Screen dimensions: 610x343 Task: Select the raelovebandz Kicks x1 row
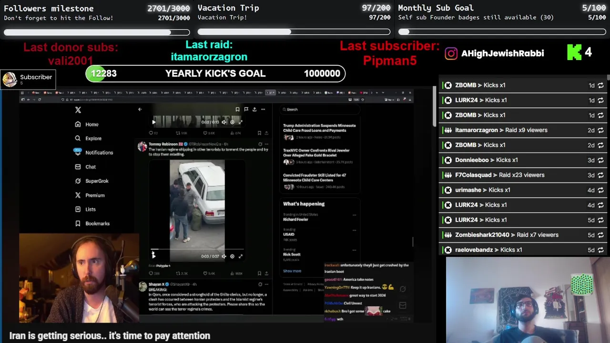pos(523,250)
